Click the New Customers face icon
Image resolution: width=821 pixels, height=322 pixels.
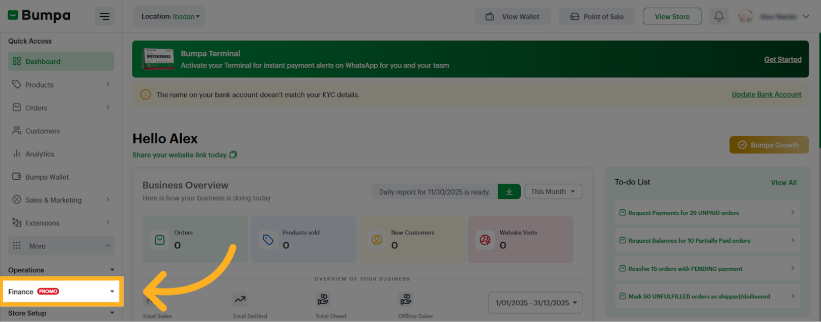[x=377, y=240]
